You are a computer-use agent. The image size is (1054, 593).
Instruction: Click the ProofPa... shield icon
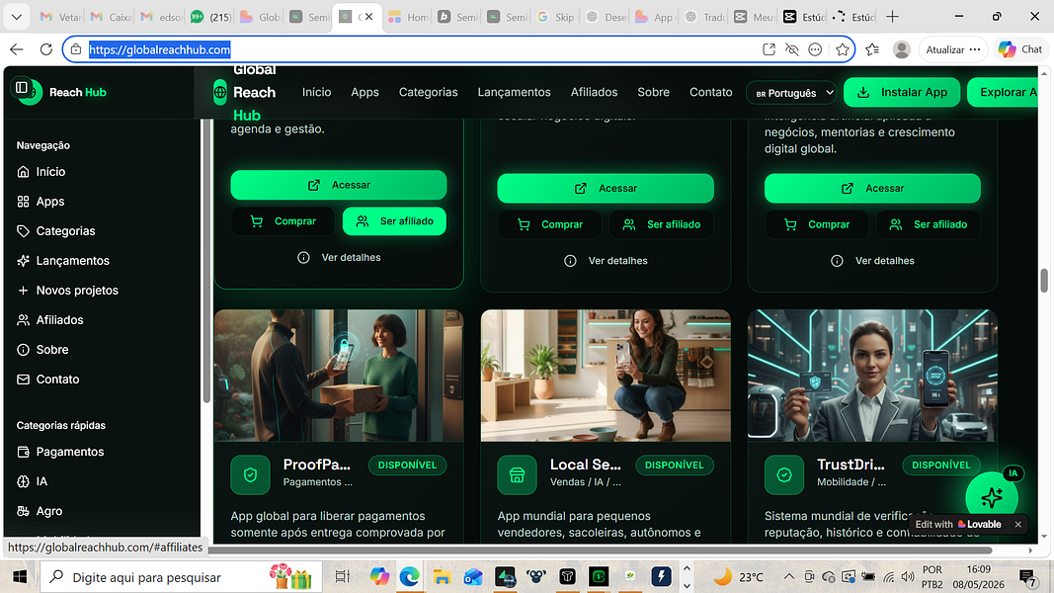tap(250, 474)
